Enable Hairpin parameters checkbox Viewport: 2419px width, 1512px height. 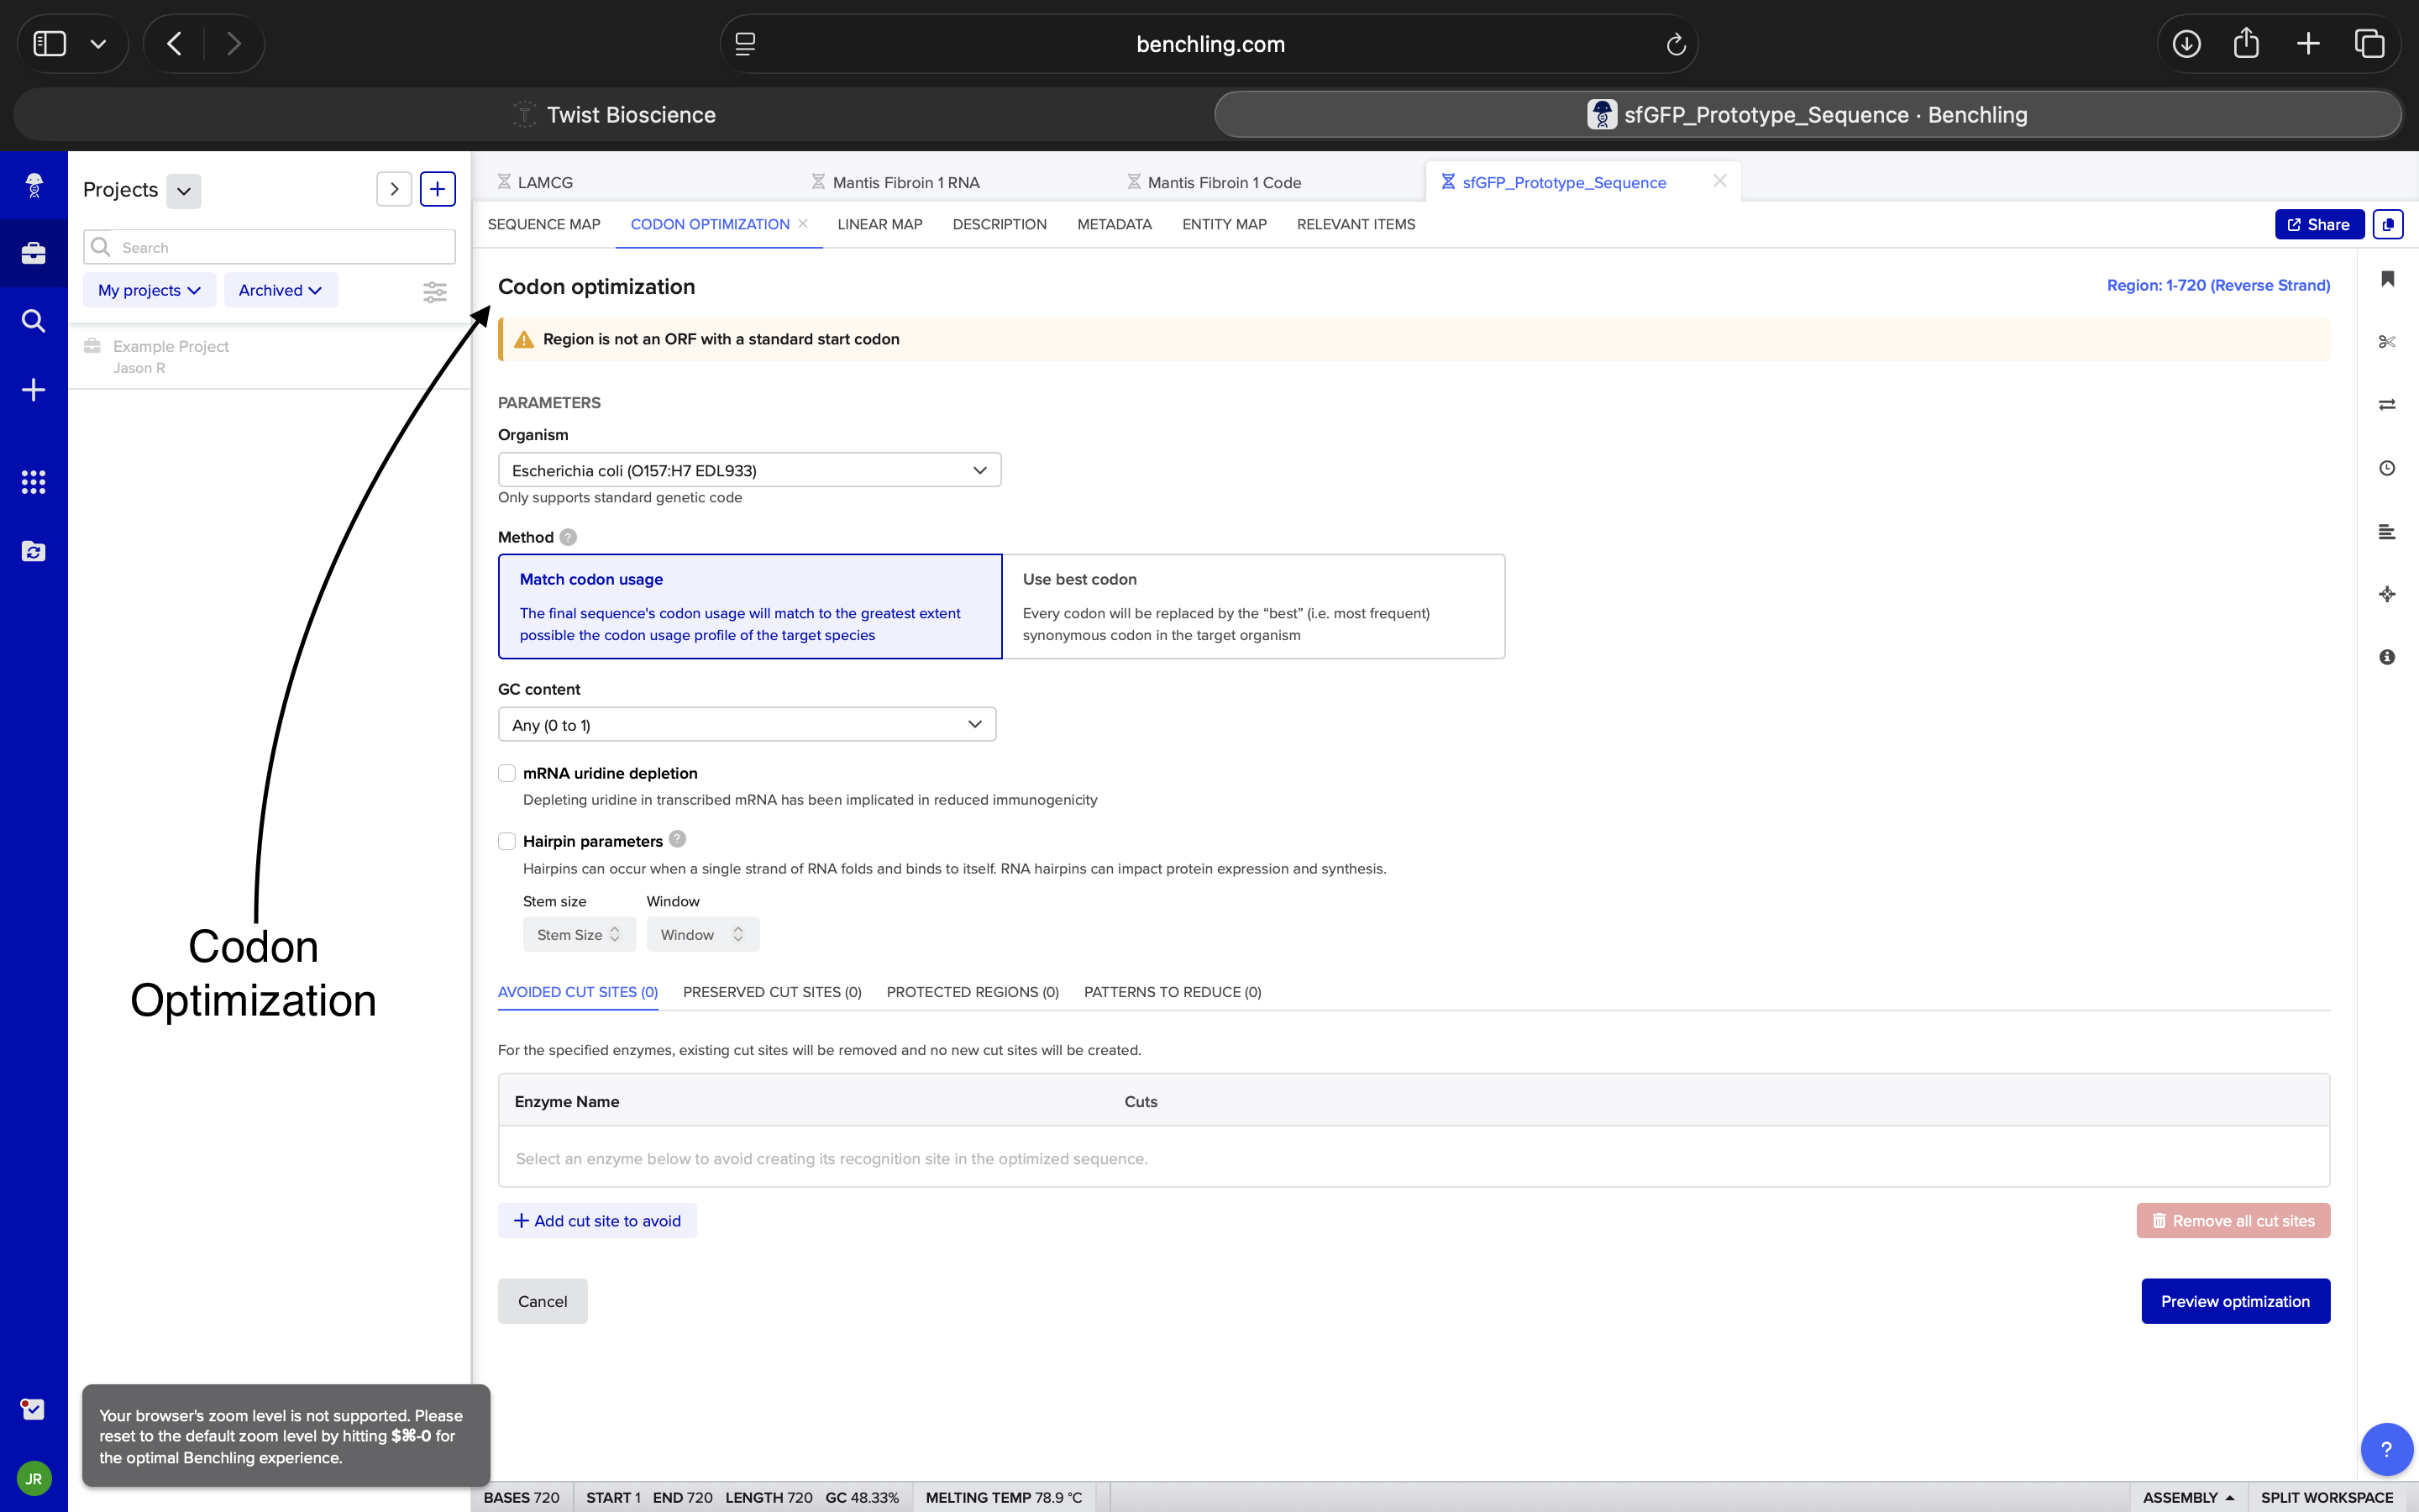pos(506,841)
